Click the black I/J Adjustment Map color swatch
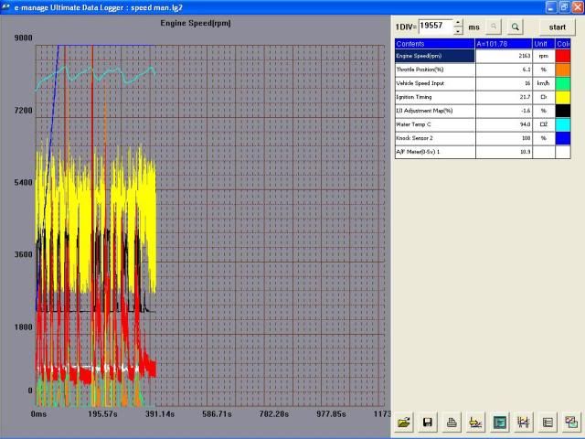The width and height of the screenshot is (585, 439). coord(563,111)
